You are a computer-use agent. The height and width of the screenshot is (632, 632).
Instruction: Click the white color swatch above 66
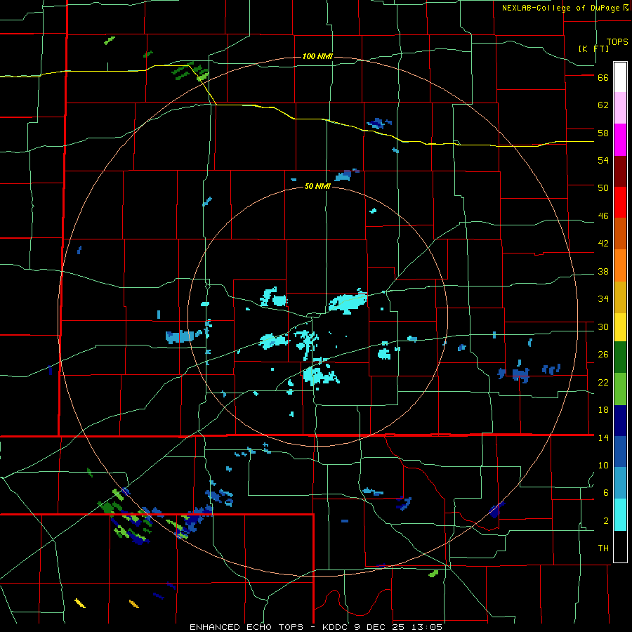pyautogui.click(x=620, y=77)
